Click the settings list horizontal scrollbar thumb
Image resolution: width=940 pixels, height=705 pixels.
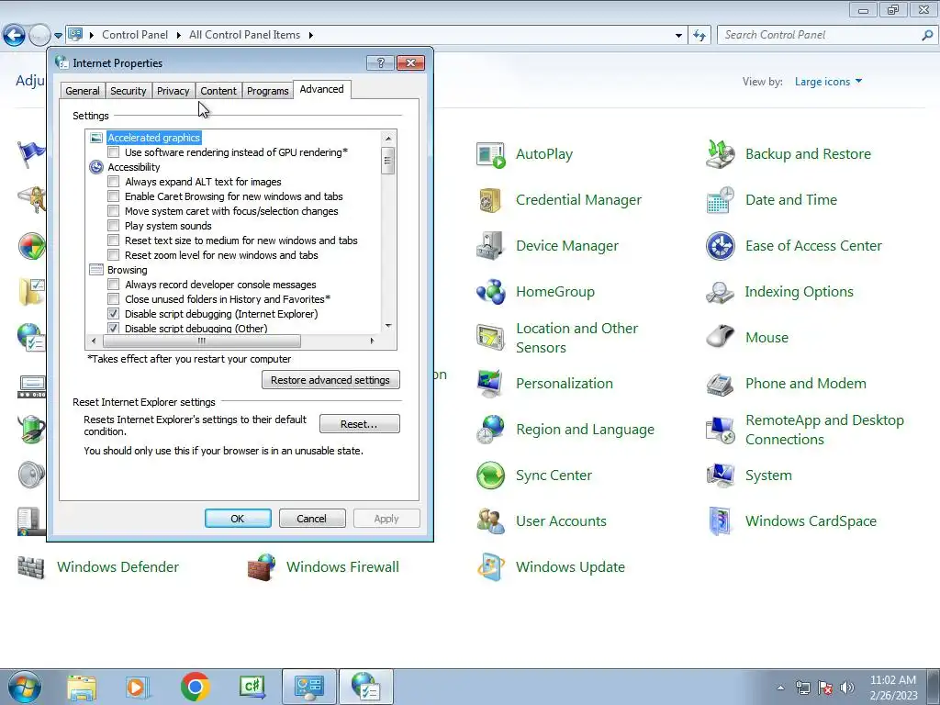(x=202, y=341)
